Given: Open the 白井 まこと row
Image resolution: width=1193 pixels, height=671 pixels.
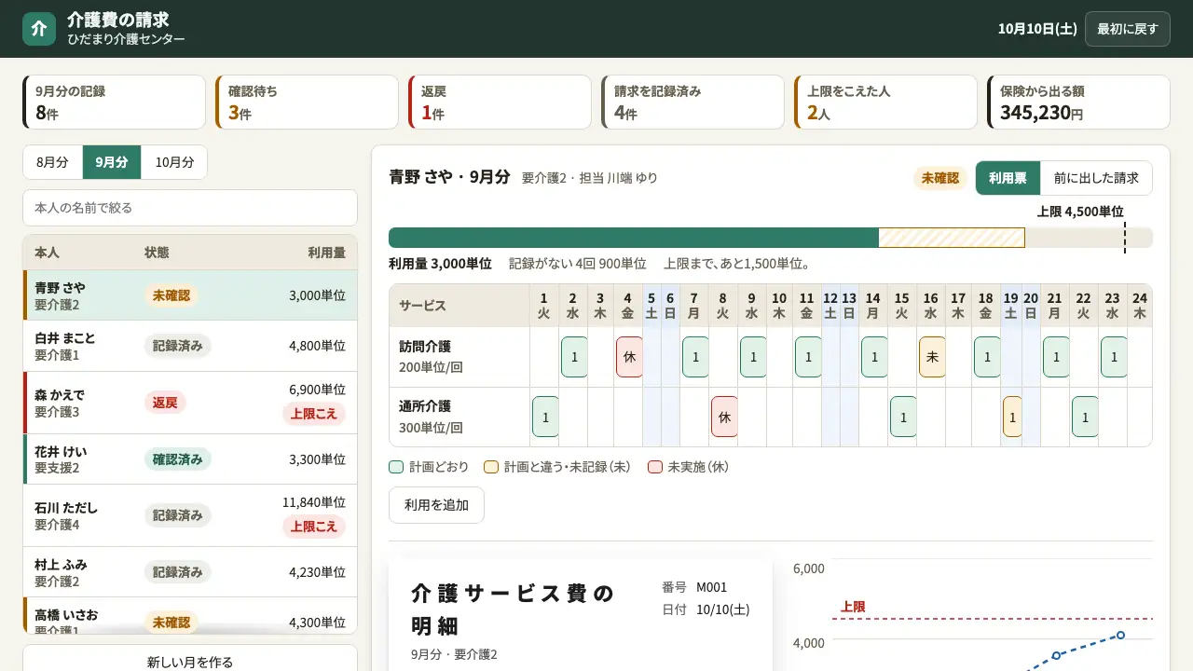Looking at the screenshot, I should tap(190, 346).
